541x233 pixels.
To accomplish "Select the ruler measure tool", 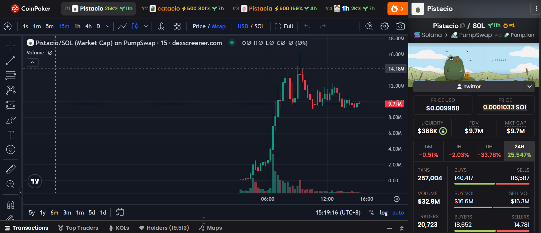I will [11, 169].
